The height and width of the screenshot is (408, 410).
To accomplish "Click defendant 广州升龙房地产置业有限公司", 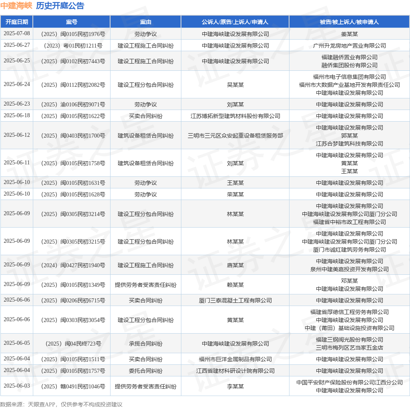I will (349, 46).
